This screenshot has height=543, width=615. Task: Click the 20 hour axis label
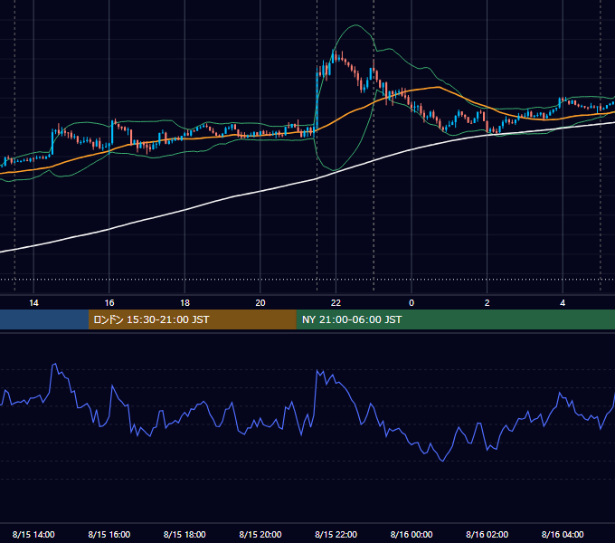(260, 303)
